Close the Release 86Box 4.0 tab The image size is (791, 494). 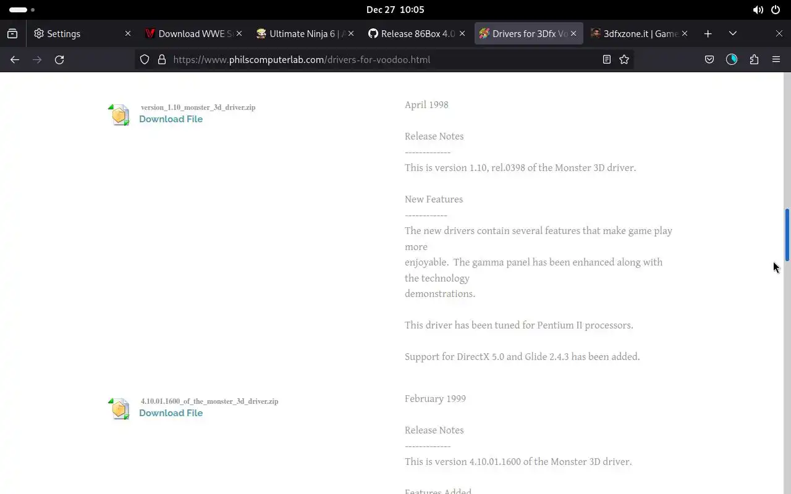pos(462,33)
